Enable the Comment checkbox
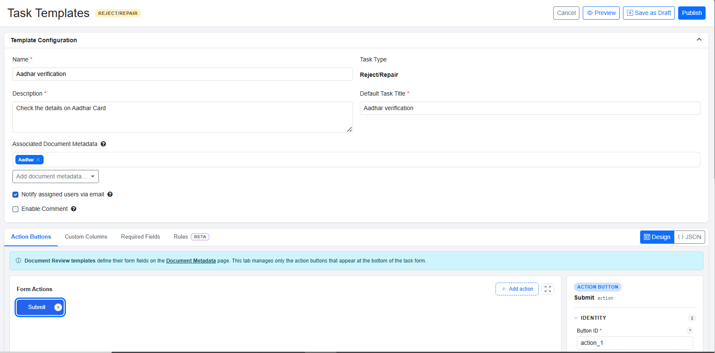This screenshot has width=715, height=353. (x=15, y=209)
